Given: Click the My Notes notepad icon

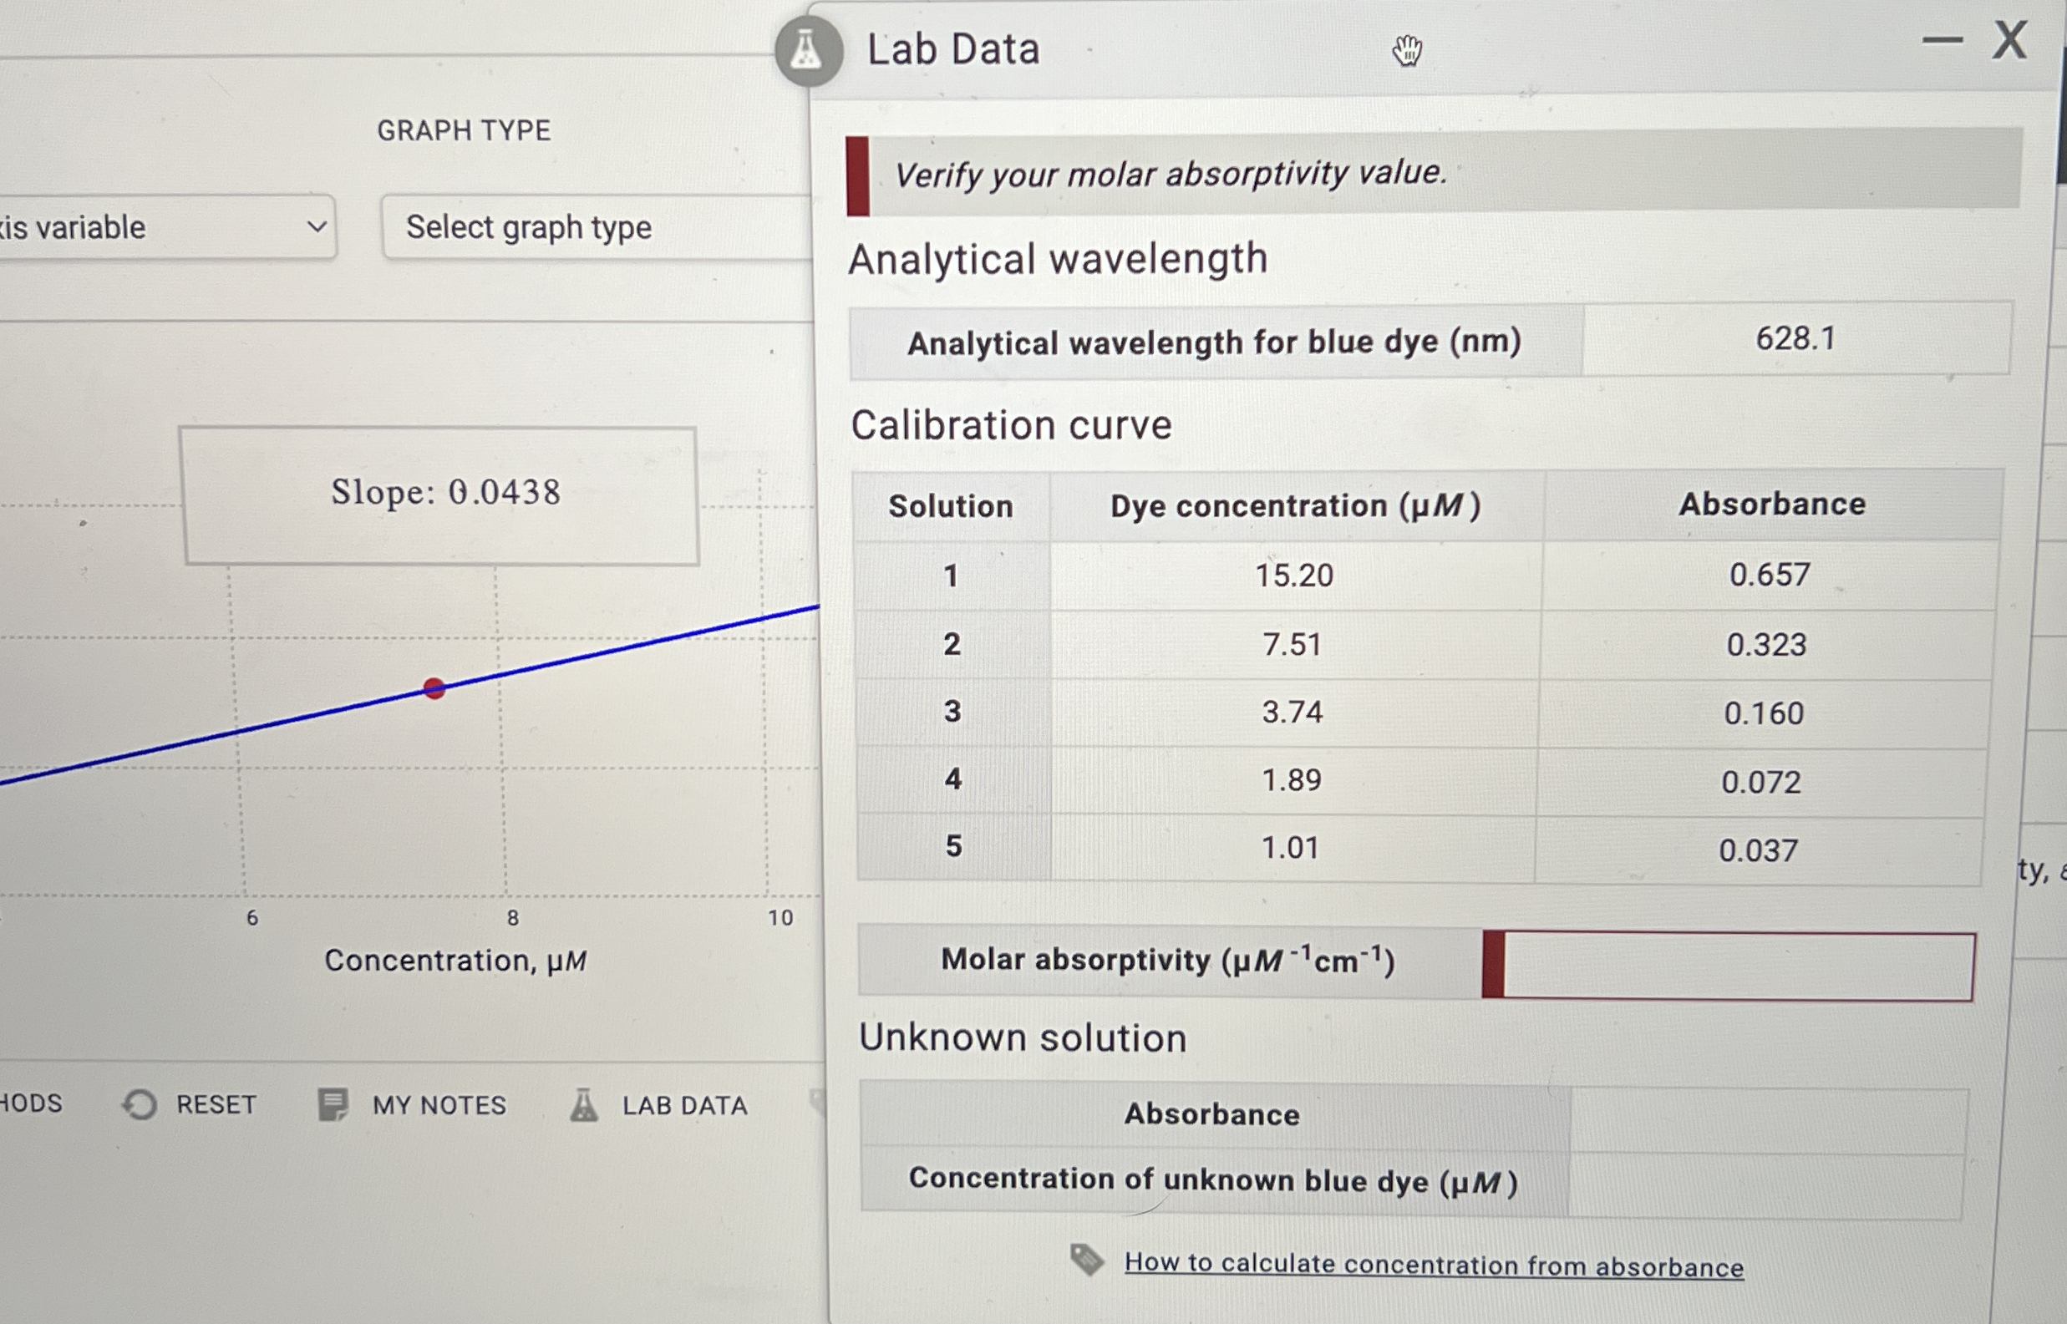Looking at the screenshot, I should (x=333, y=1105).
